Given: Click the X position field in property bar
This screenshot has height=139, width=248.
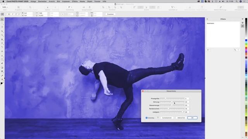Looking at the screenshot, I should pos(28,13).
